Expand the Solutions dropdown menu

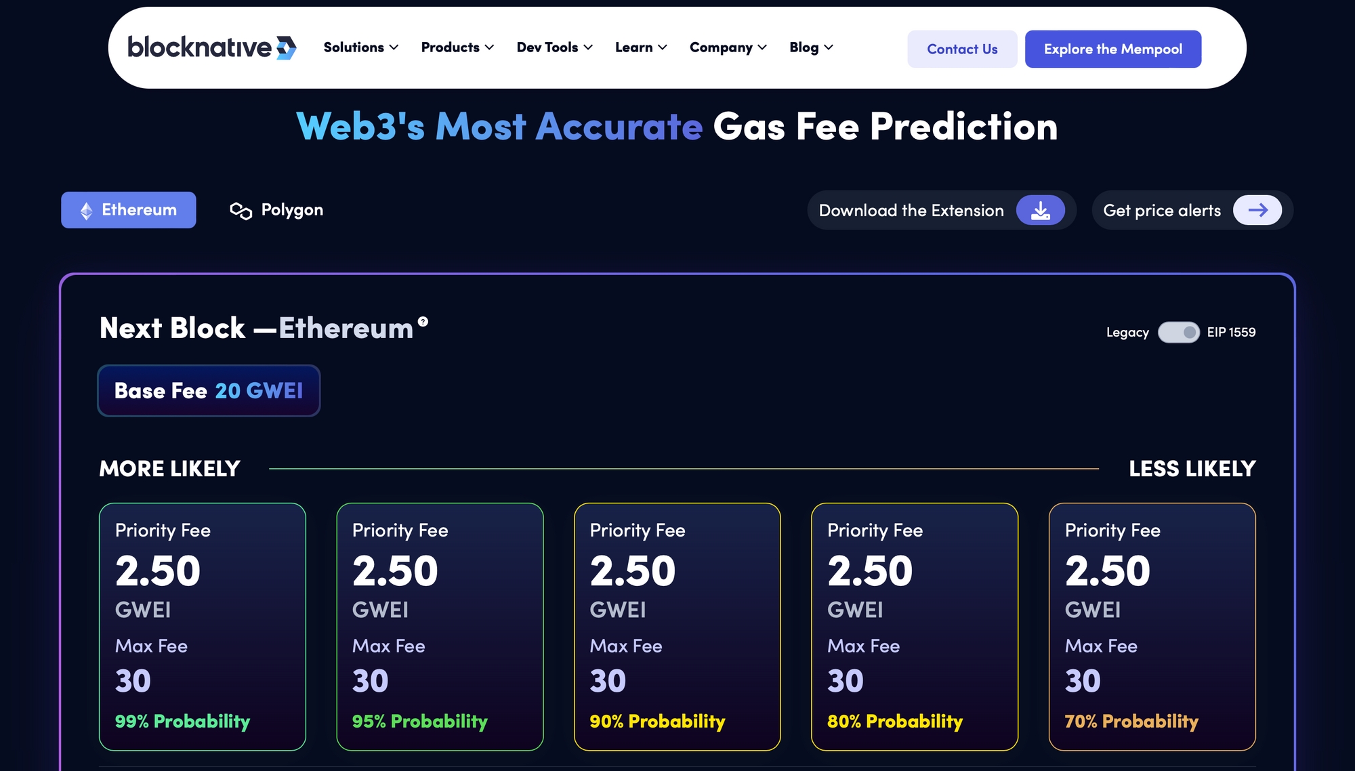360,47
